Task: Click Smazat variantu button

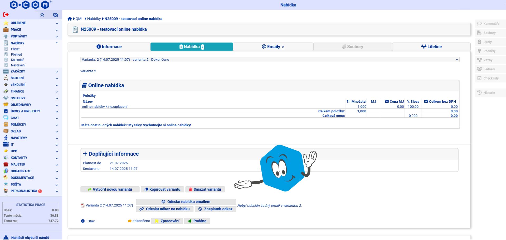Action: click(205, 190)
